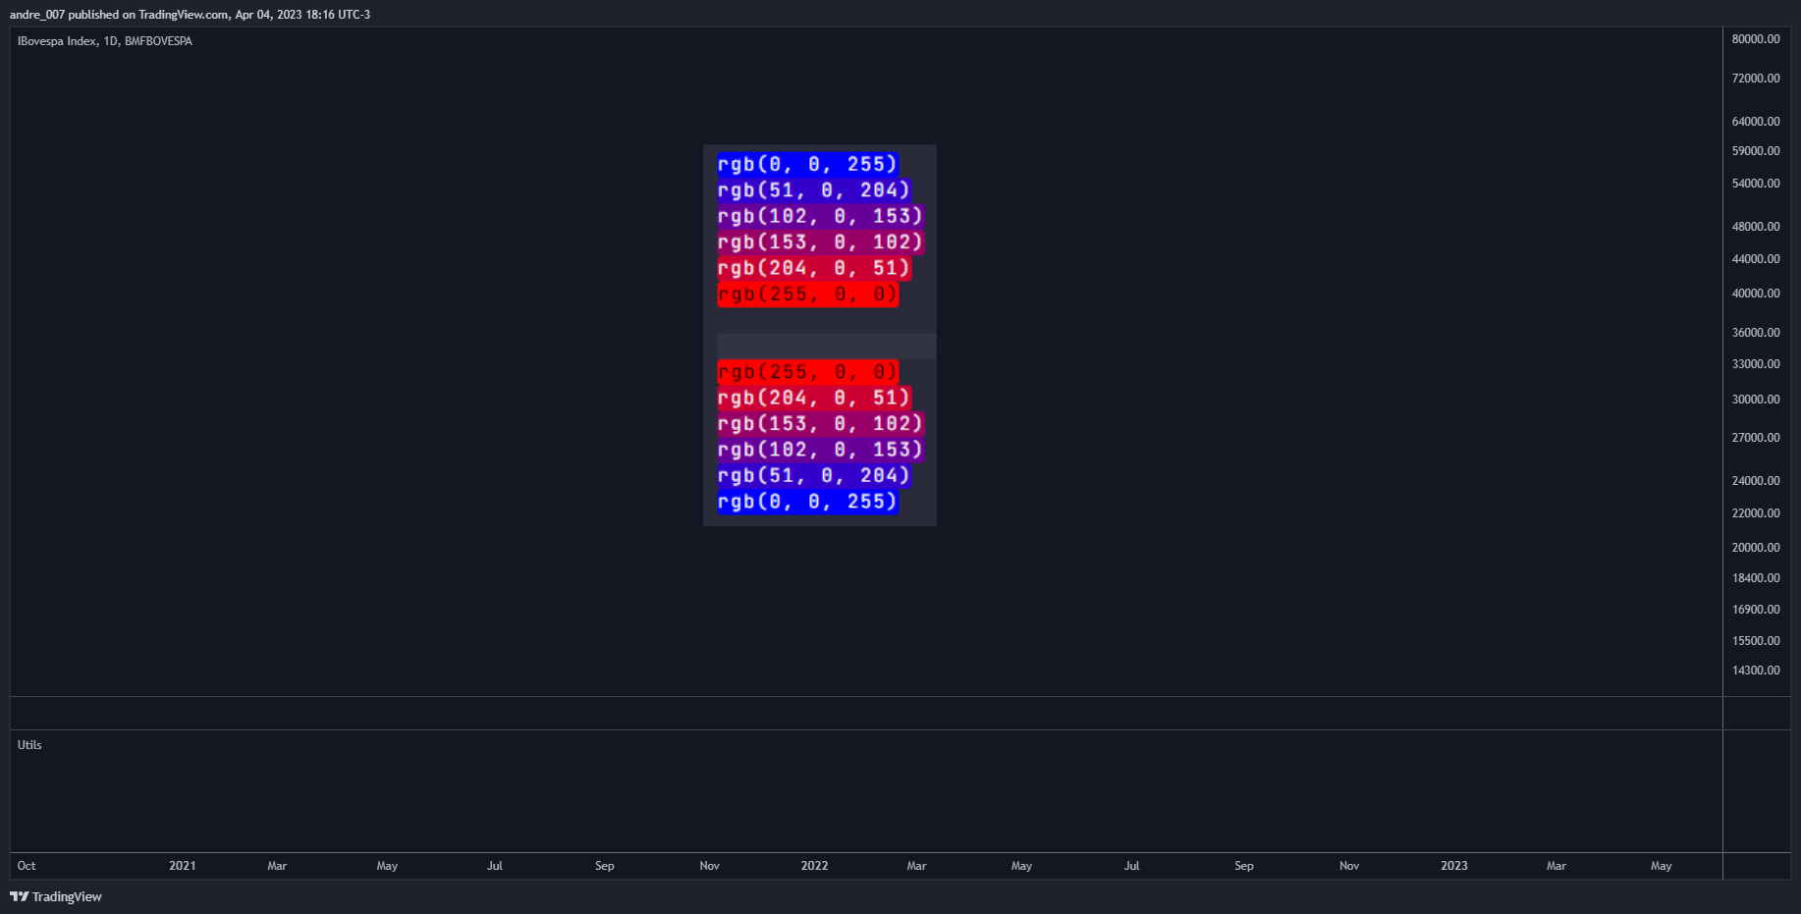Viewport: 1801px width, 914px height.
Task: Click the Sep label between 2021 and 2022
Action: click(x=605, y=866)
